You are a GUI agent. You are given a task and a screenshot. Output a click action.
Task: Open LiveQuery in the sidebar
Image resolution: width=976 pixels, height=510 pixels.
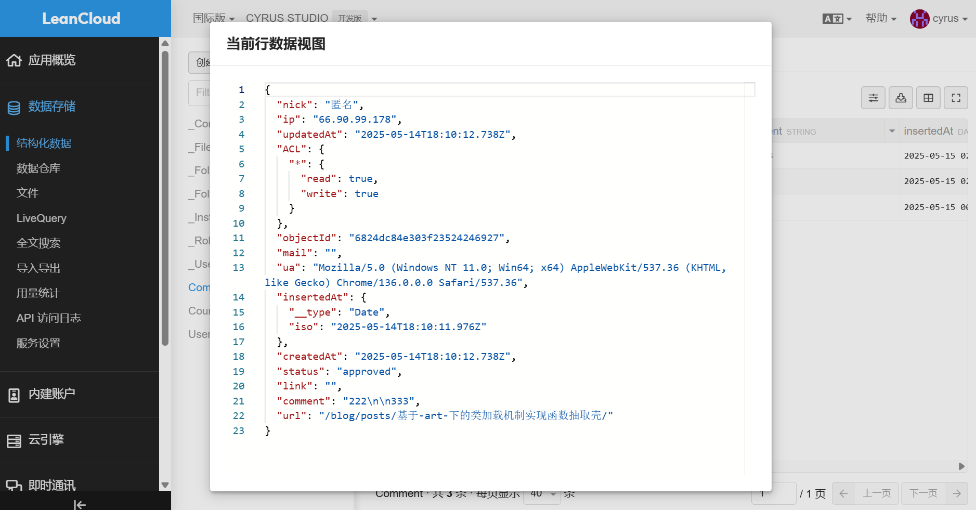click(x=42, y=218)
